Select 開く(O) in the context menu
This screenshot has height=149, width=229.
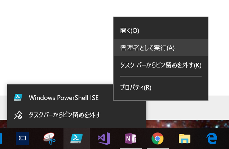click(160, 31)
